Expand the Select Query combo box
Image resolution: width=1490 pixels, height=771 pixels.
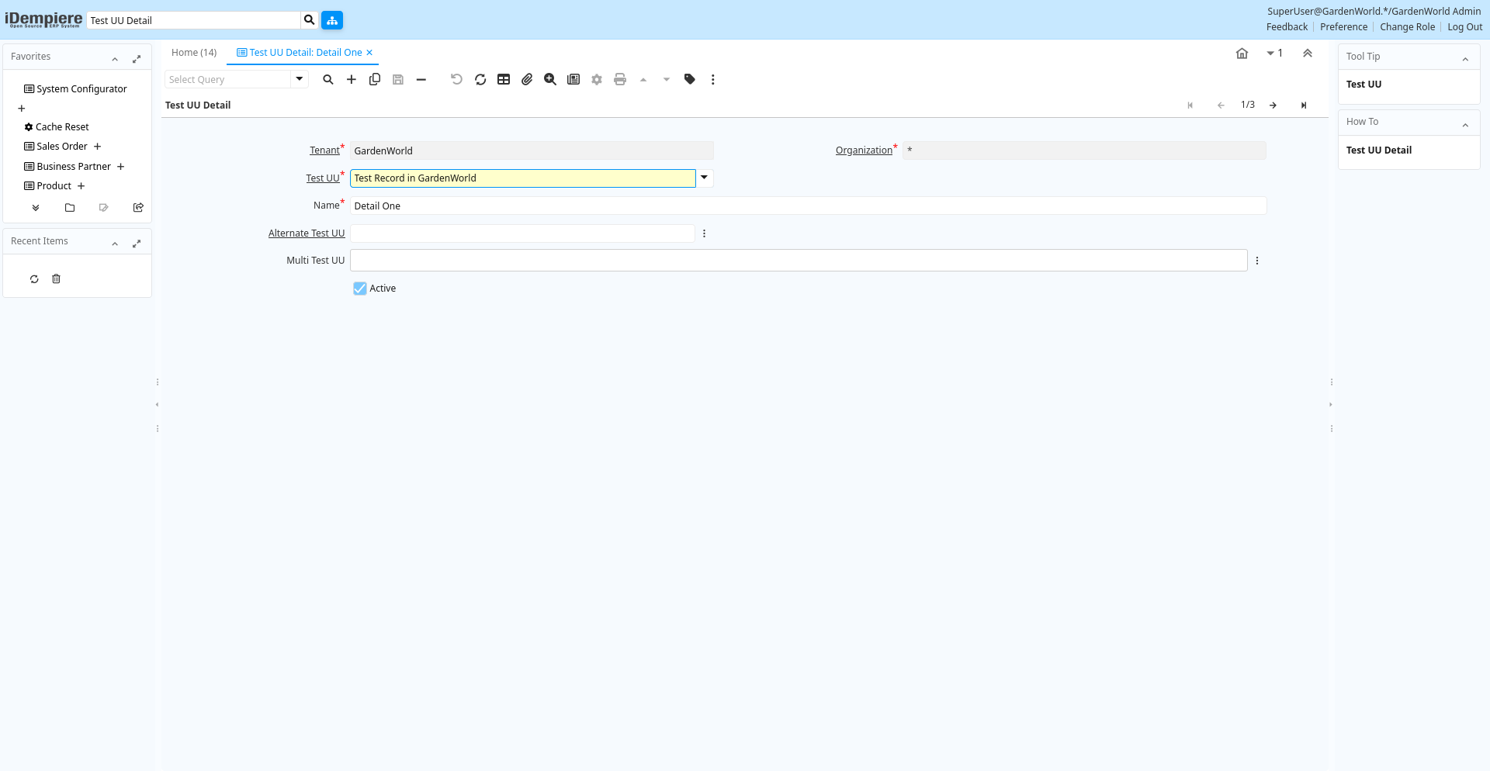click(x=300, y=79)
